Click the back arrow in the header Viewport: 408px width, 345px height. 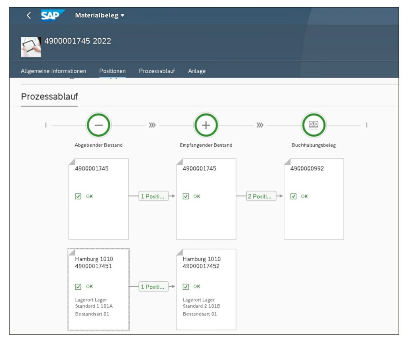tap(28, 16)
